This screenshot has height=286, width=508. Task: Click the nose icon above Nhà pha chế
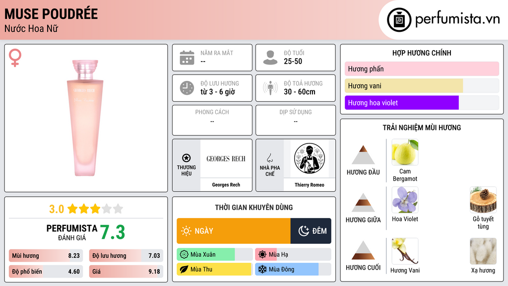(x=269, y=158)
